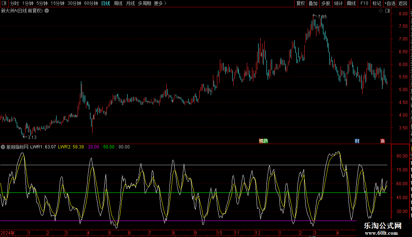Click the 榜跌 event marker

pyautogui.click(x=264, y=141)
